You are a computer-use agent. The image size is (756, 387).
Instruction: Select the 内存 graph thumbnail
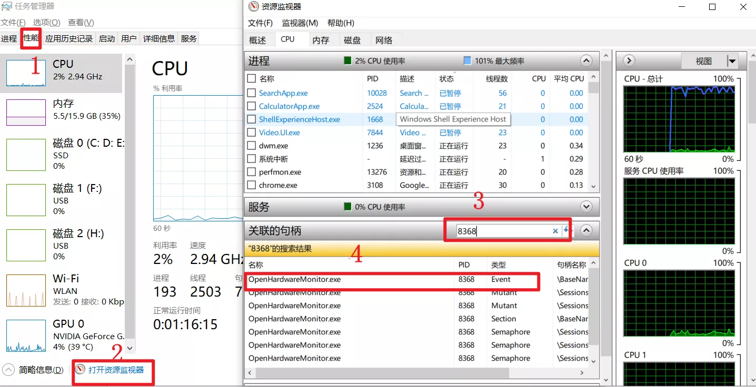pos(26,113)
